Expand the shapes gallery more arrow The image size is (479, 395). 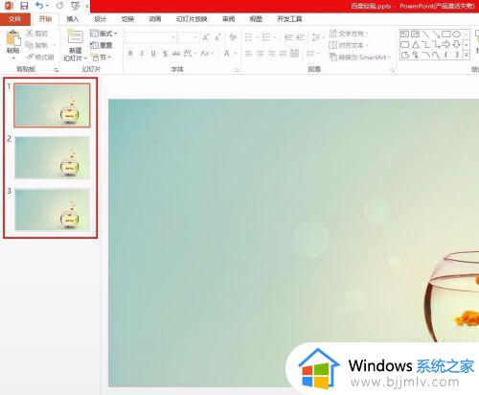(x=467, y=55)
